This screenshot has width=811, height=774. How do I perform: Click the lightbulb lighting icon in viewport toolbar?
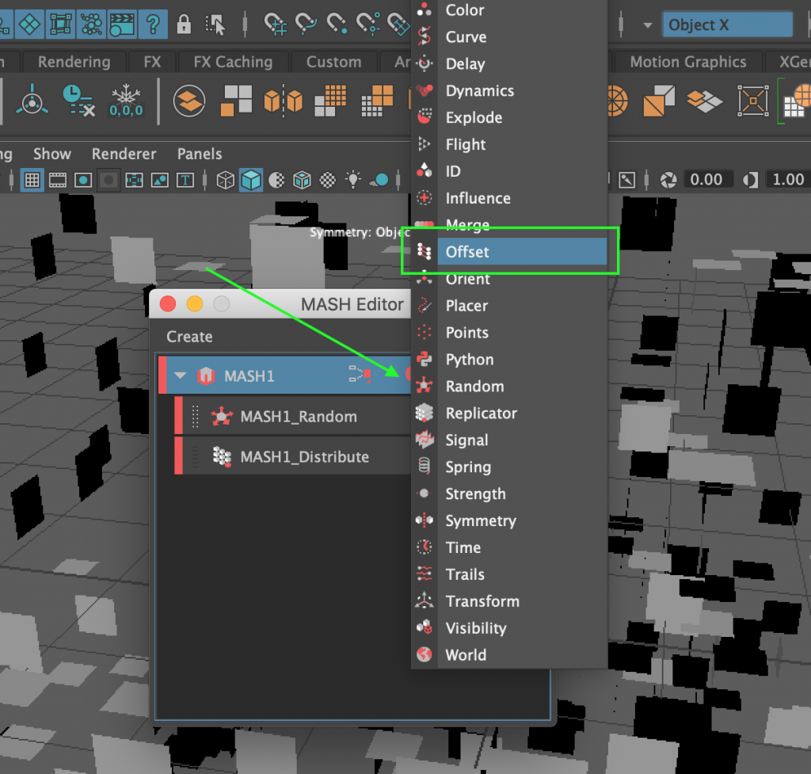(352, 180)
